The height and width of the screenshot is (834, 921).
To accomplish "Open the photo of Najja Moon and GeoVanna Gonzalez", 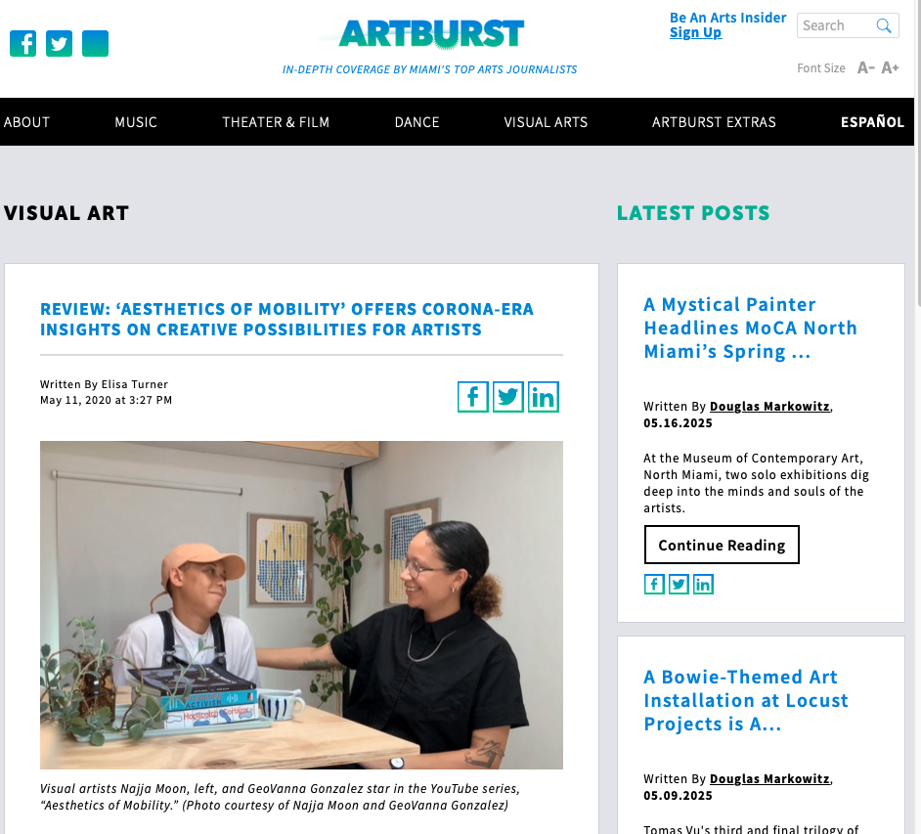I will (301, 605).
